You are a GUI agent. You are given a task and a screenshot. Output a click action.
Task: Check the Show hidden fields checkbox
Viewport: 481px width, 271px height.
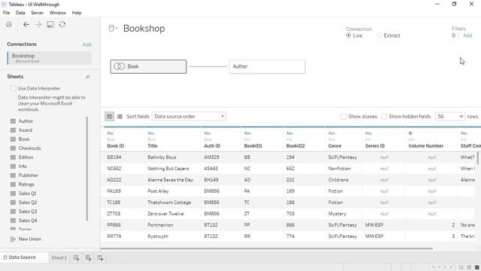[384, 117]
